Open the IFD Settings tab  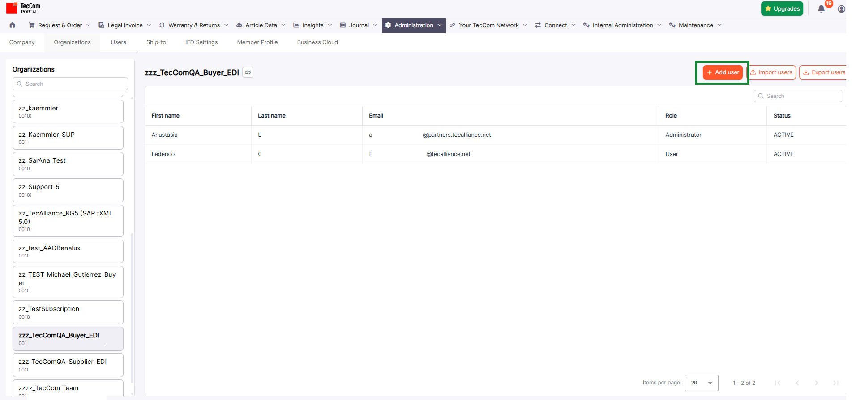[x=201, y=42]
